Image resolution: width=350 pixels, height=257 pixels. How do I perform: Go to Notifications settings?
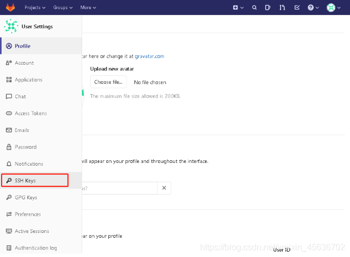point(41,163)
